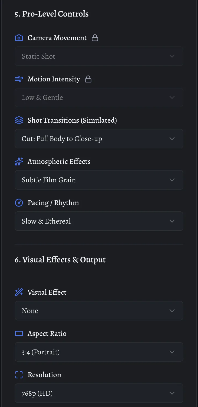Click the sparkles icon beside Atmospheric Effects
This screenshot has width=198, height=407.
click(x=19, y=161)
